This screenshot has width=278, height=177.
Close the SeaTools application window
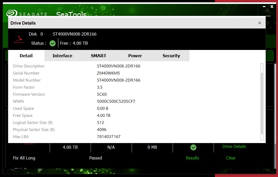click(272, 7)
